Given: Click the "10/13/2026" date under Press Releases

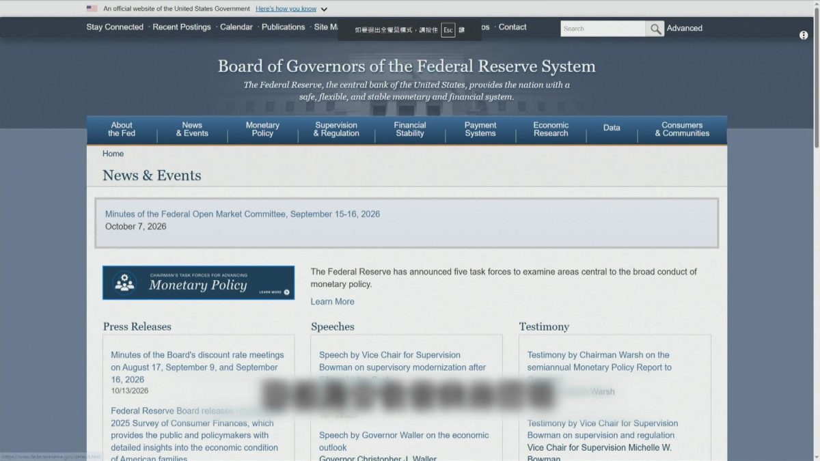Looking at the screenshot, I should [x=130, y=391].
